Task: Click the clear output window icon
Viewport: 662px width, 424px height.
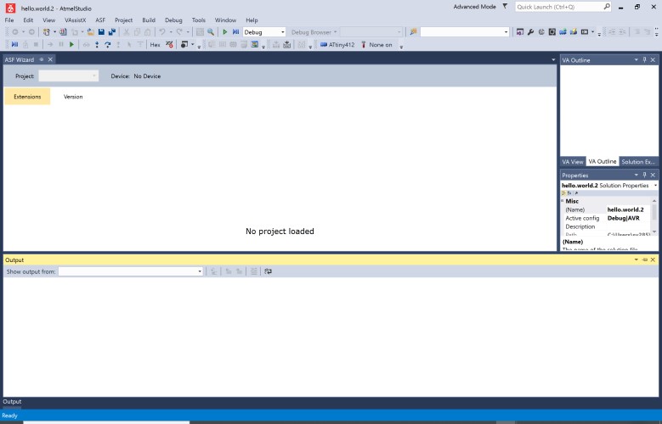Action: (x=253, y=272)
